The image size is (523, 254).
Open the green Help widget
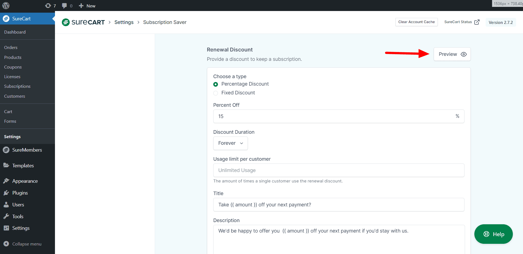pyautogui.click(x=493, y=234)
